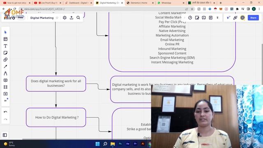Star the Digital Marketing board
Viewport: 263px width, 148px height.
[x=57, y=18]
